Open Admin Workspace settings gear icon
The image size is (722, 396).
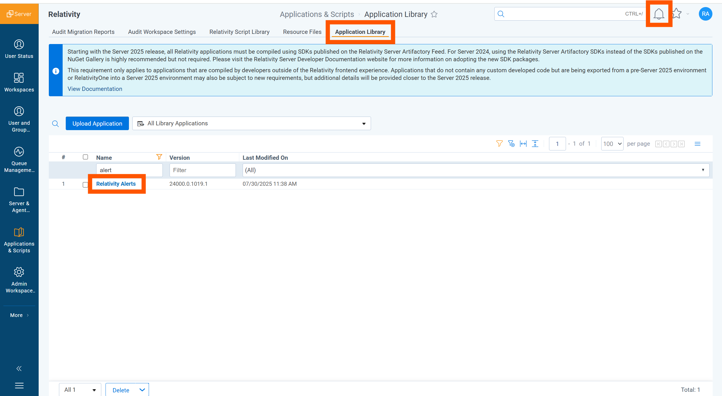[19, 272]
